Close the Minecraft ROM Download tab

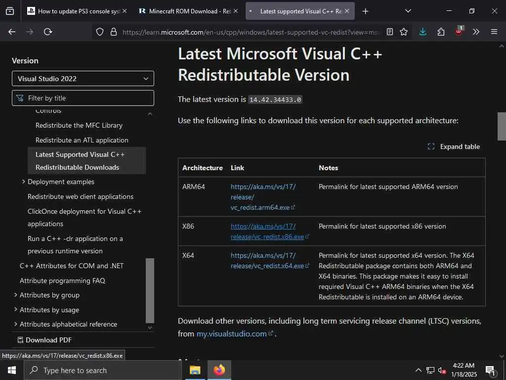(236, 11)
